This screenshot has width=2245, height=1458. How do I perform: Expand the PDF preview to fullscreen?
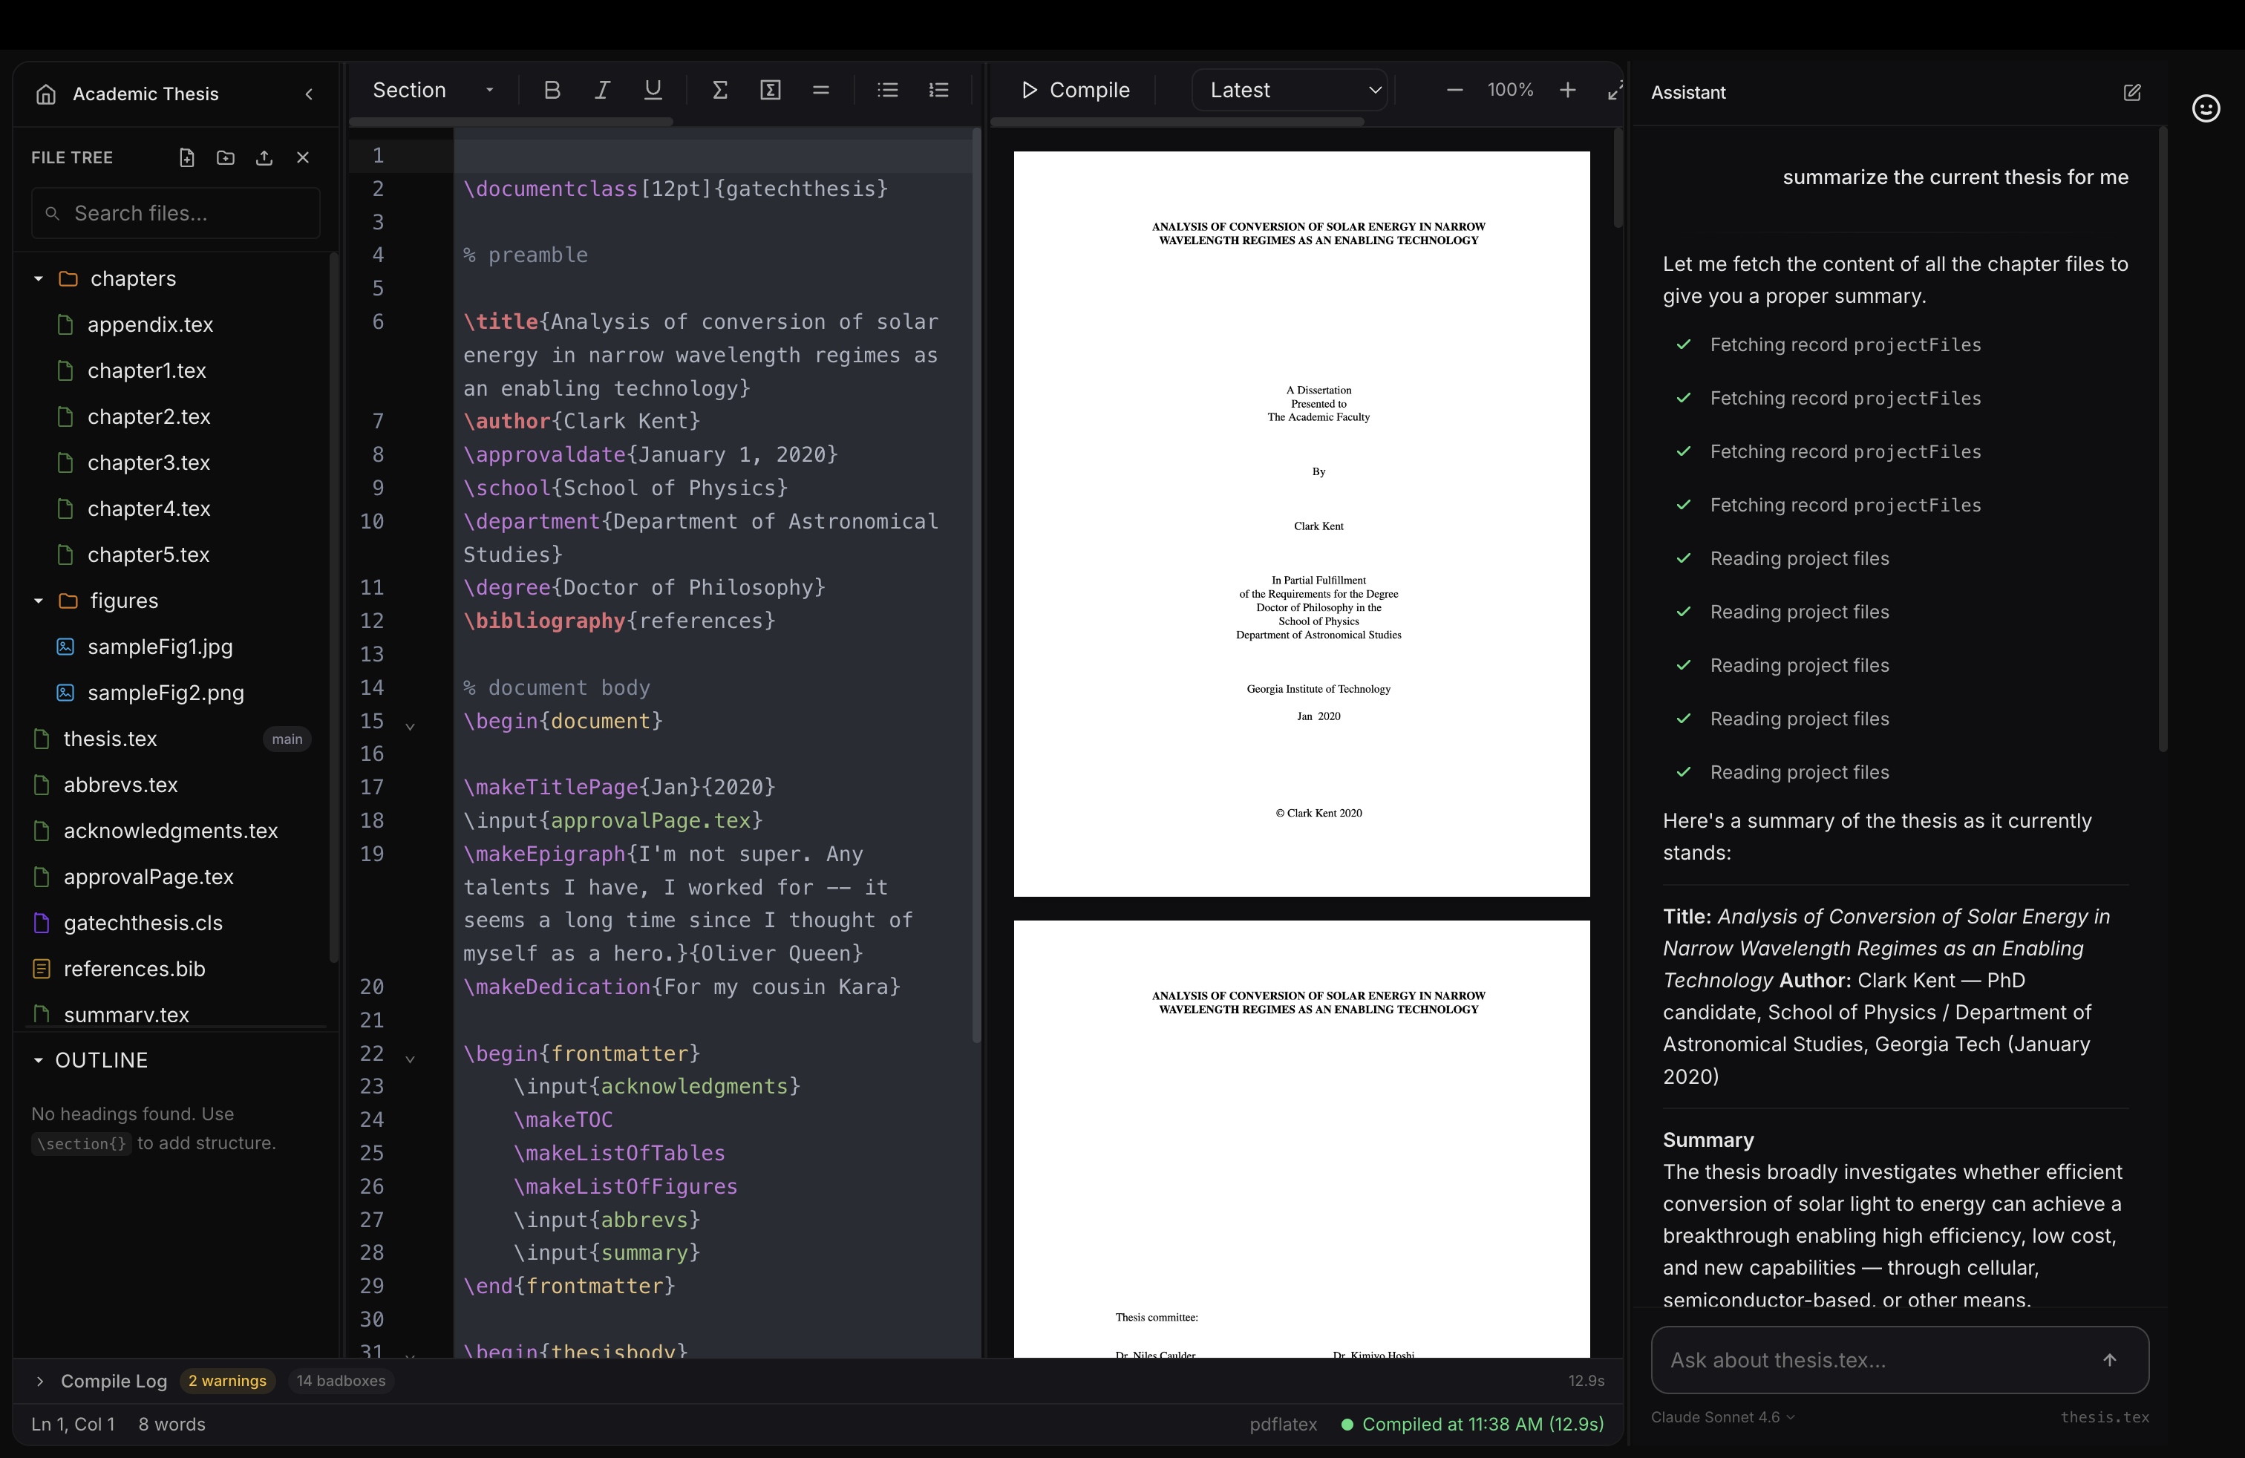tap(1615, 90)
